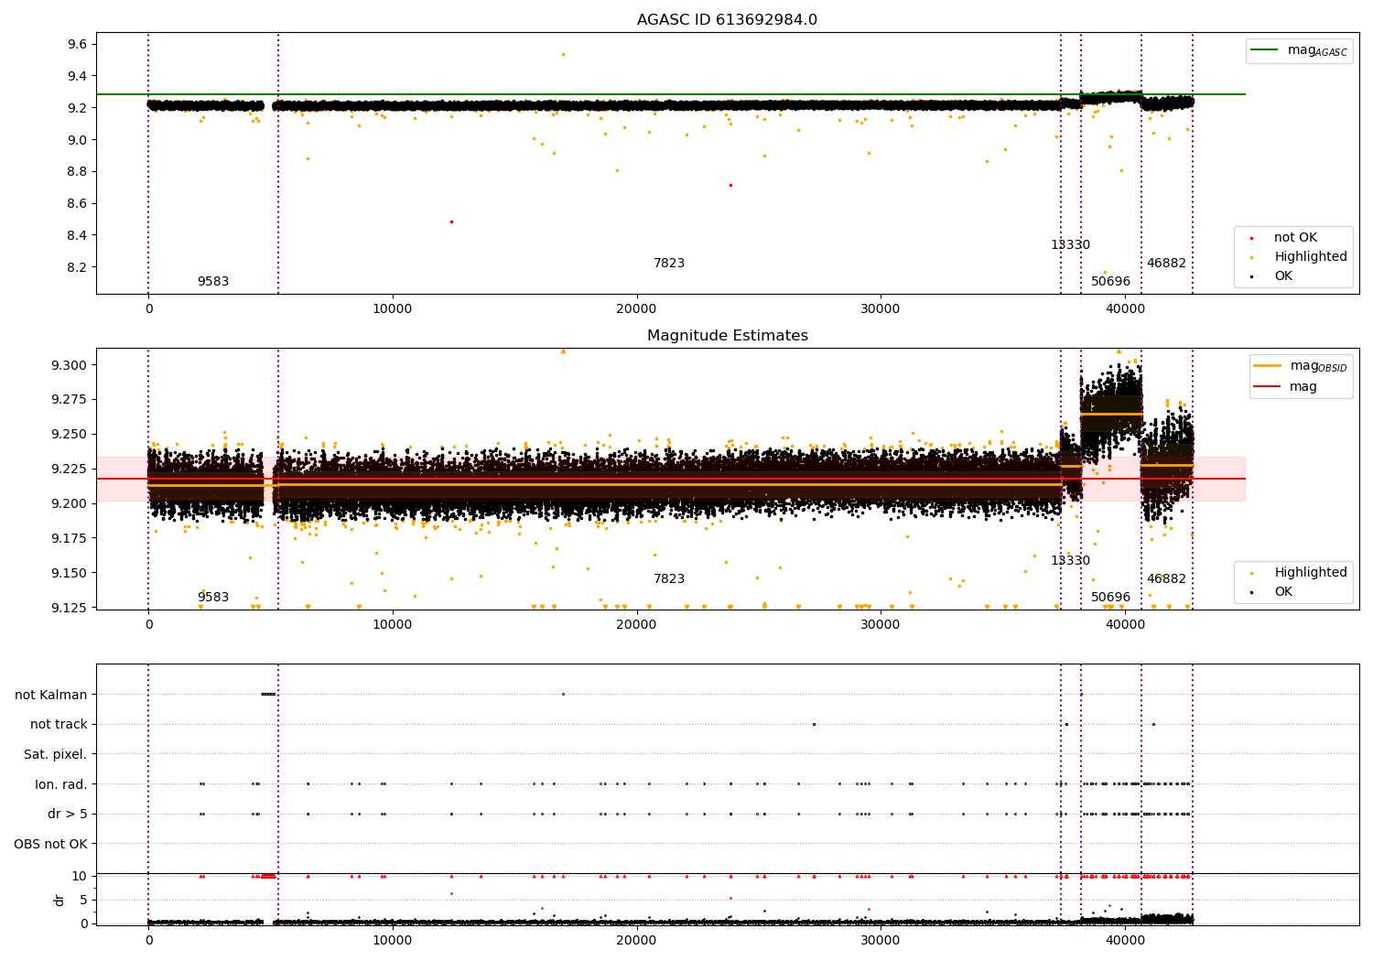Click the lone "not Kalman" marker near 17000
1373x961 pixels.
pos(563,694)
